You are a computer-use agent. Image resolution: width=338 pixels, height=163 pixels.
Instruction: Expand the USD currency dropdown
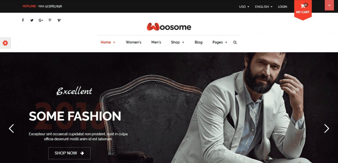(x=244, y=7)
